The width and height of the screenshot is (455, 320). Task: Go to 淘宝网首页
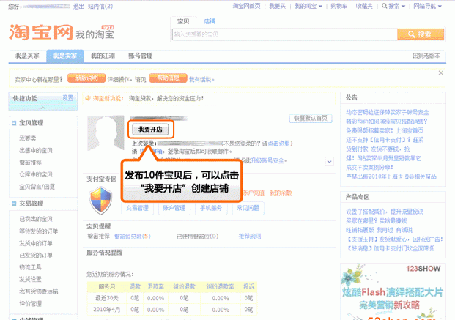[246, 6]
